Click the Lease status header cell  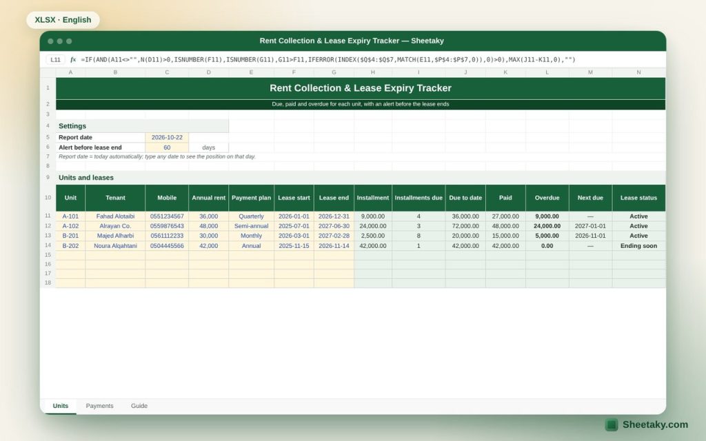coord(638,198)
